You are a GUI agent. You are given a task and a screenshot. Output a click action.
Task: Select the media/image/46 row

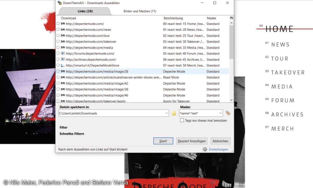(142, 95)
